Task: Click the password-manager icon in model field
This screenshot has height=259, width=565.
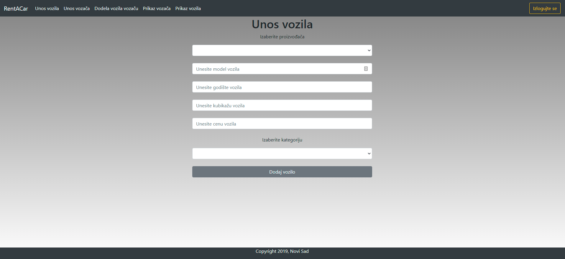Action: click(366, 69)
